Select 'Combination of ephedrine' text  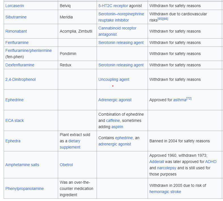pyautogui.click(x=121, y=114)
